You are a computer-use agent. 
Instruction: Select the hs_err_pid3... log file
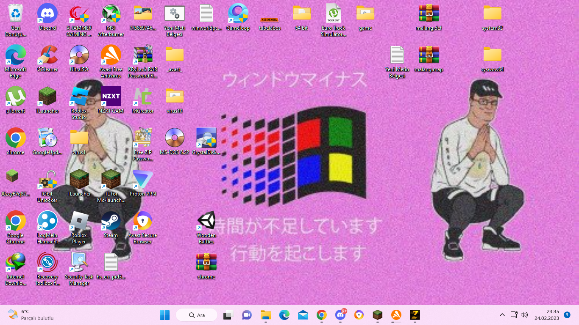click(111, 266)
